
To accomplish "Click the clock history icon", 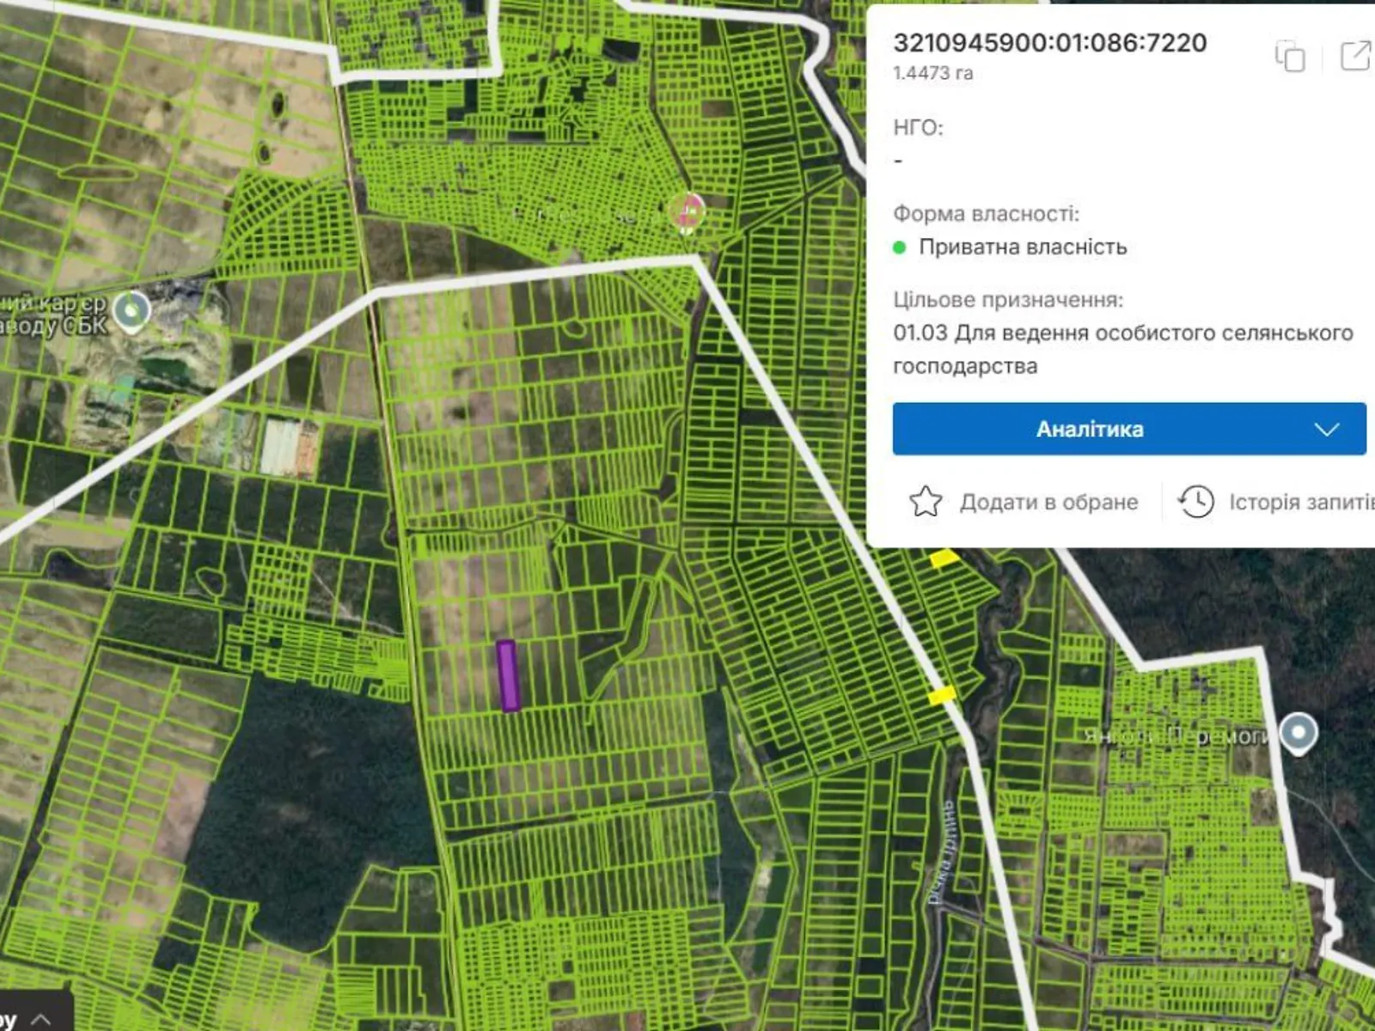I will tap(1195, 502).
